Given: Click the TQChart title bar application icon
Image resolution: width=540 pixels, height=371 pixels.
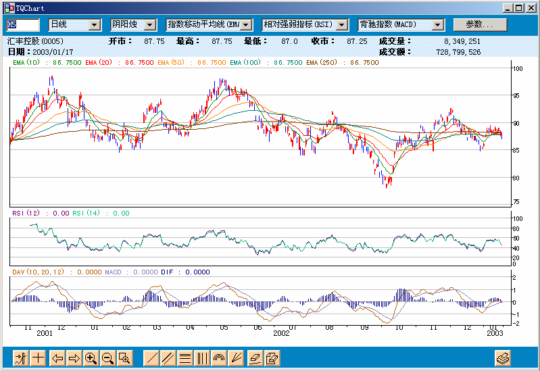Looking at the screenshot, I should (x=9, y=8).
